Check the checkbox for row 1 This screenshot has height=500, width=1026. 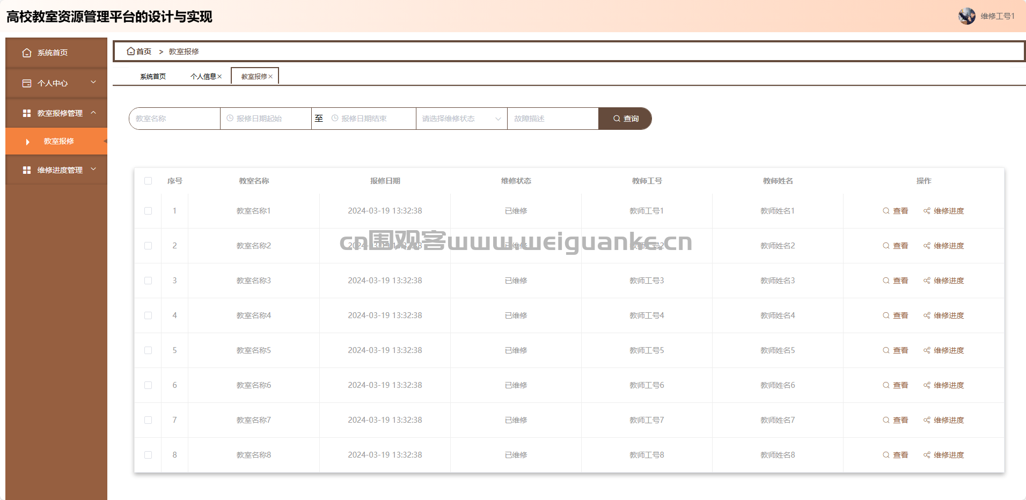(x=148, y=211)
